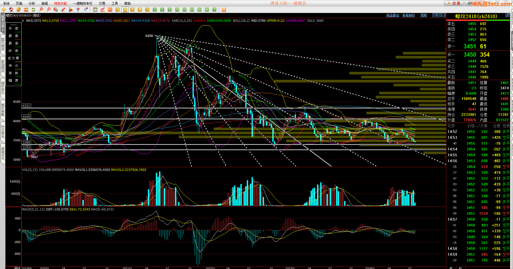Image resolution: width=513 pixels, height=269 pixels.
Task: Click the funnel filter icon
Action: point(78,10)
